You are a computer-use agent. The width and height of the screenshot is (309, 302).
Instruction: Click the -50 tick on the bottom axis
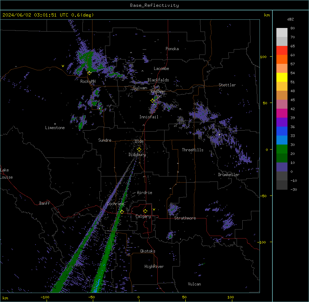click(91, 297)
